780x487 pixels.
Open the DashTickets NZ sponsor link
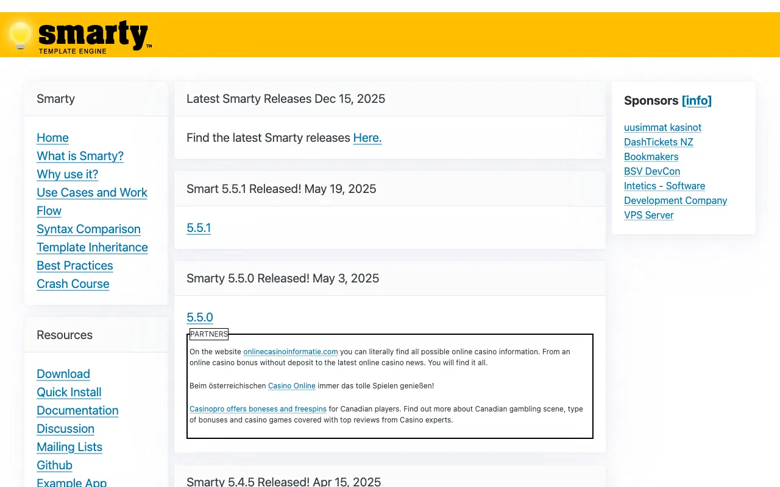click(x=658, y=142)
